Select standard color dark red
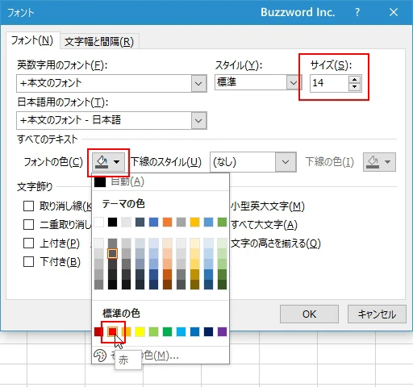 [98, 331]
